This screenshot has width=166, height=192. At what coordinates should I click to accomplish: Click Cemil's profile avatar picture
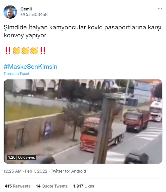pyautogui.click(x=10, y=12)
